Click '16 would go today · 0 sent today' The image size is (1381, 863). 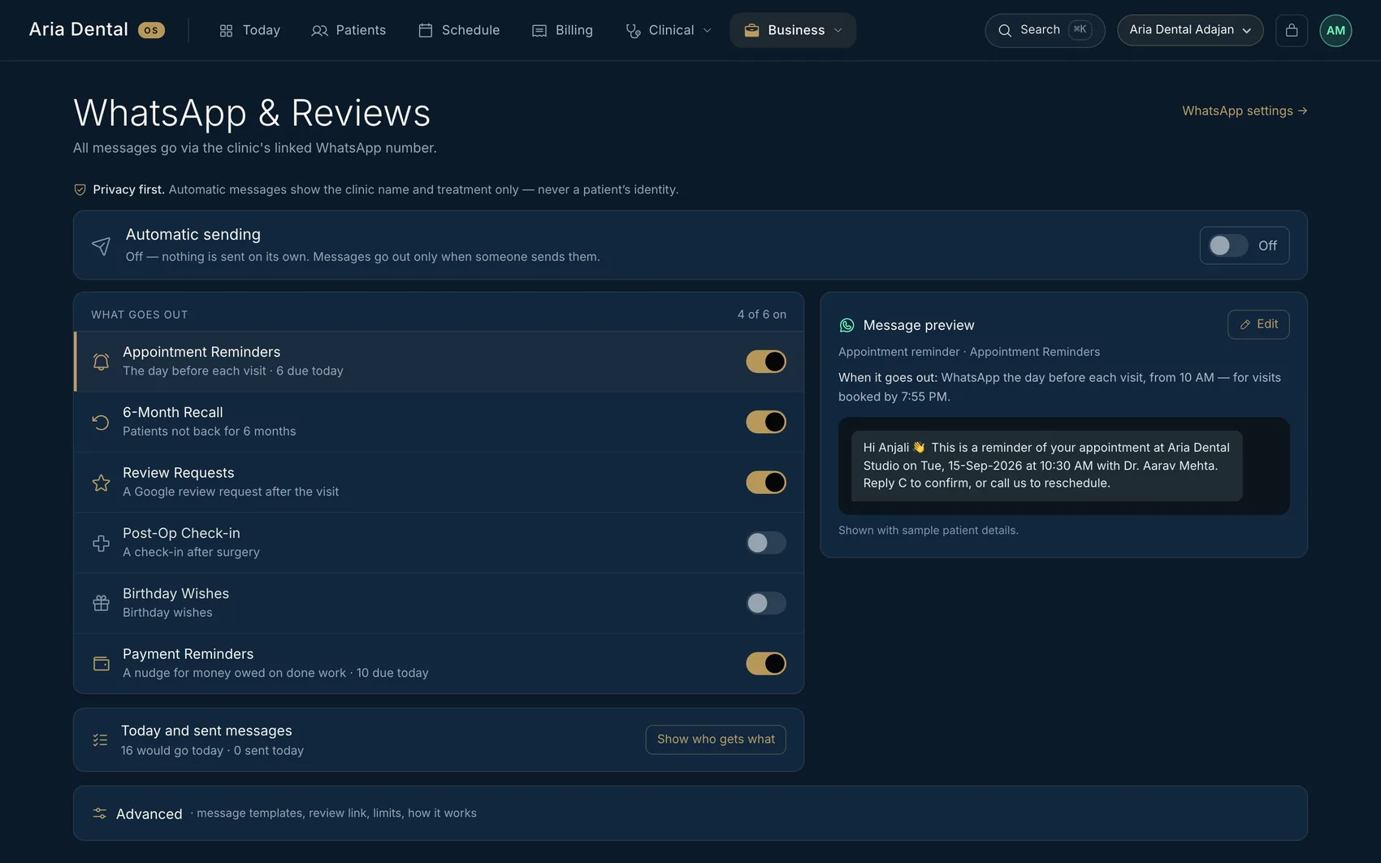pos(212,751)
